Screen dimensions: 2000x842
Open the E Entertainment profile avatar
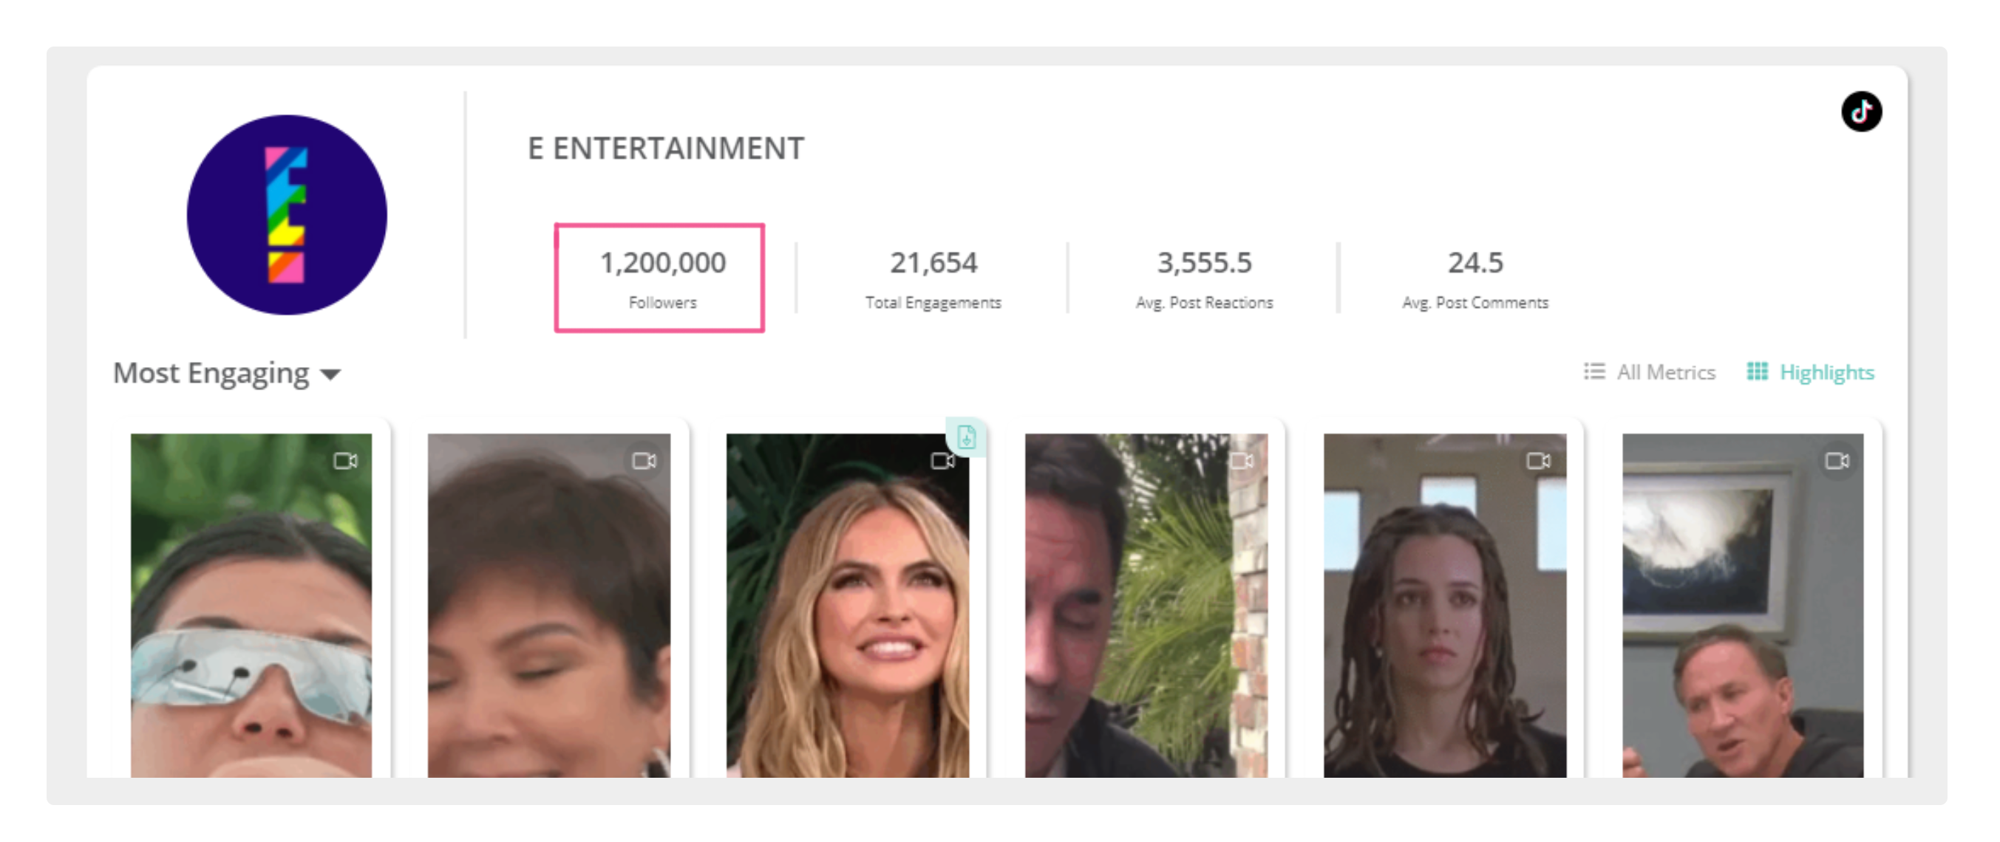[x=287, y=215]
